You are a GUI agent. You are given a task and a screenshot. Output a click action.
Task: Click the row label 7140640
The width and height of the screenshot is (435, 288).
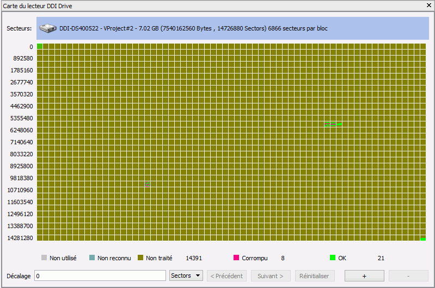coord(22,142)
